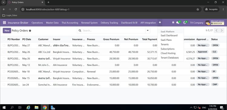Image resolution: width=227 pixels, height=110 pixels.
Task: Open the Login_Odoo bookmark folder
Action: (10, 15)
